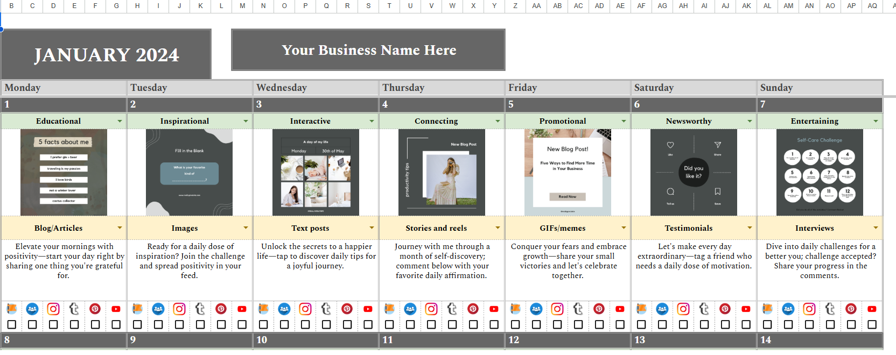Check the Instagram checkbox for Monday
896x355 pixels.
point(53,324)
